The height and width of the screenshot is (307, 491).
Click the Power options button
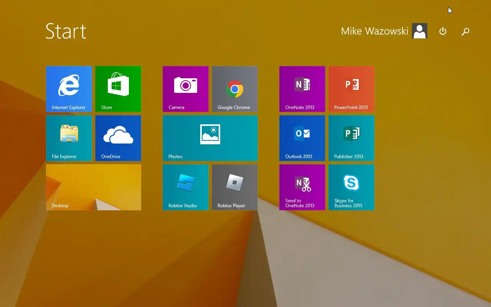pyautogui.click(x=443, y=31)
